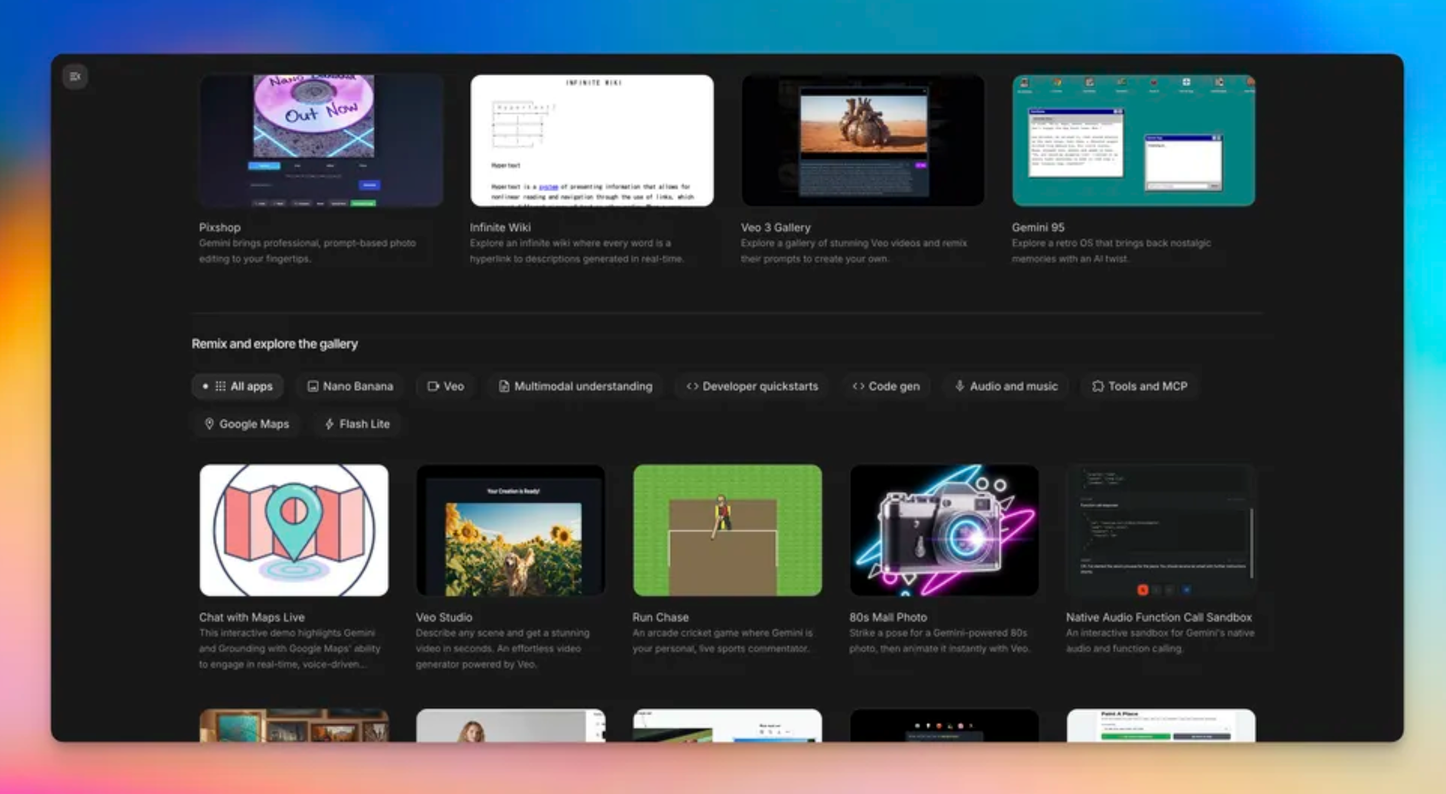Click the grid icon on the All apps chip
Viewport: 1446px width, 794px height.
[x=219, y=386]
